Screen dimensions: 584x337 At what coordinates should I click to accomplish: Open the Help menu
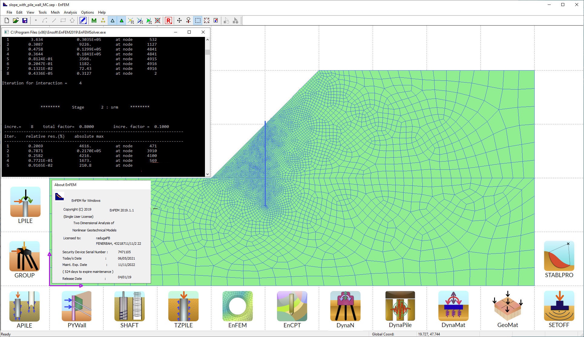click(102, 12)
